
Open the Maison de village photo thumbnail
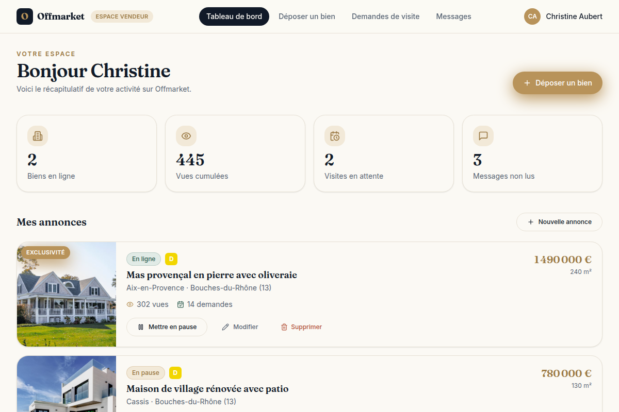pyautogui.click(x=67, y=384)
